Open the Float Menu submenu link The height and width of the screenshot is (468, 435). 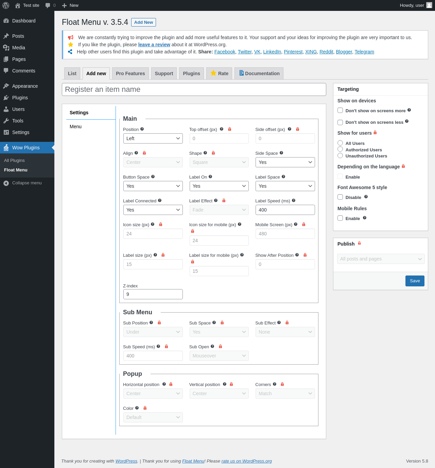[x=16, y=170]
